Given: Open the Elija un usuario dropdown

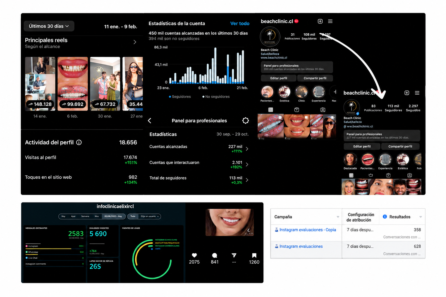Looking at the screenshot, I should tap(150, 216).
